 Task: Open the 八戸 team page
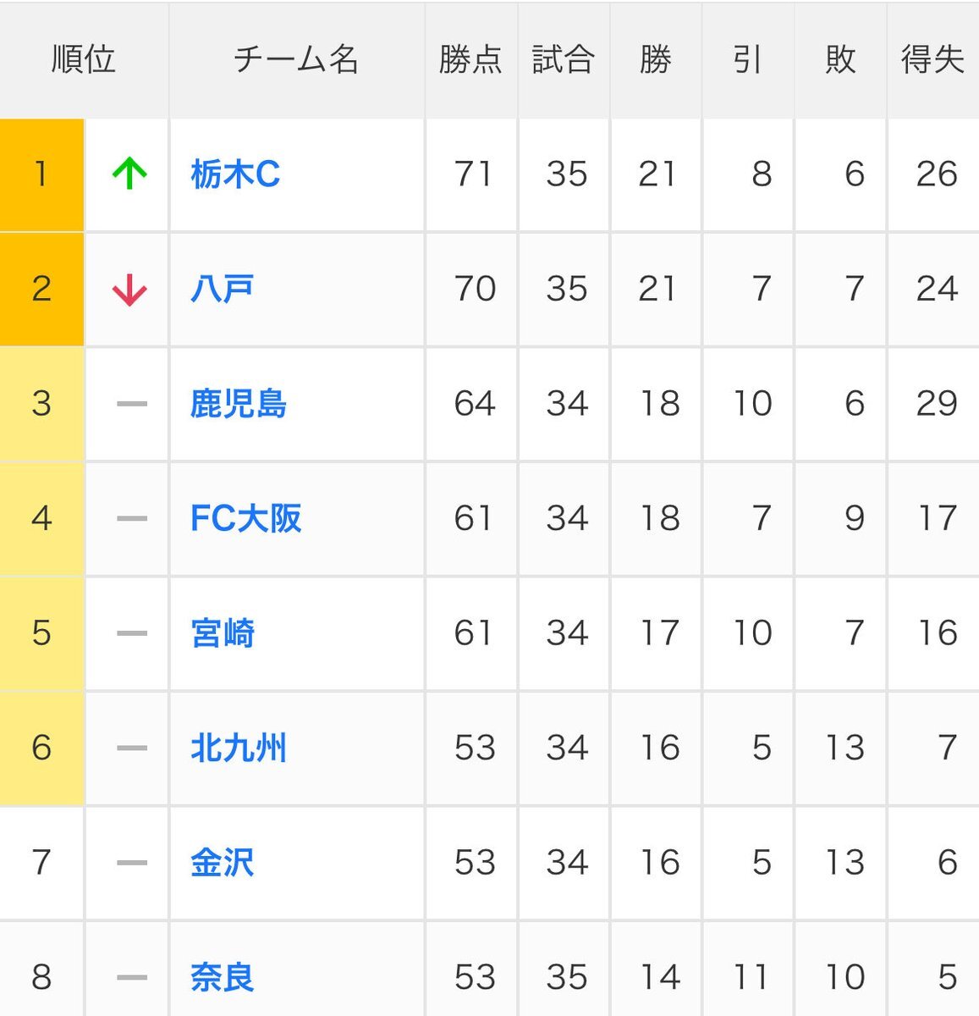point(222,290)
